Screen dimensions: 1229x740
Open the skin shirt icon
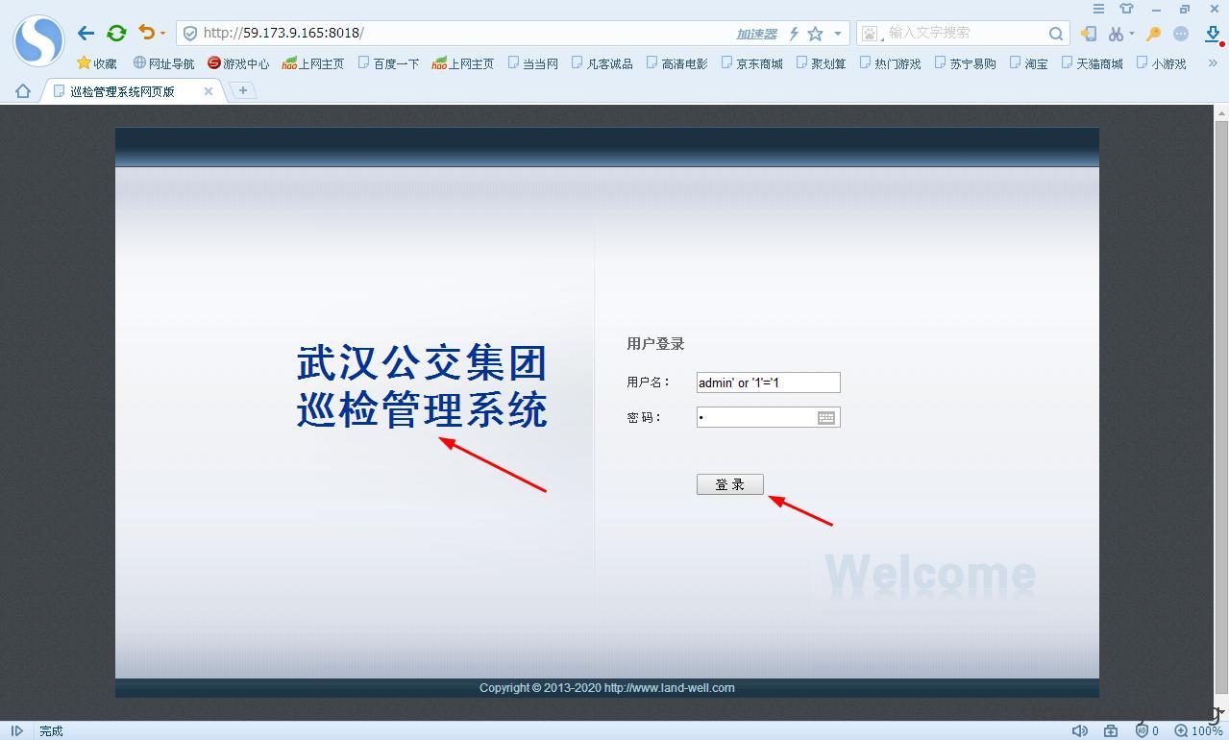tap(1126, 9)
